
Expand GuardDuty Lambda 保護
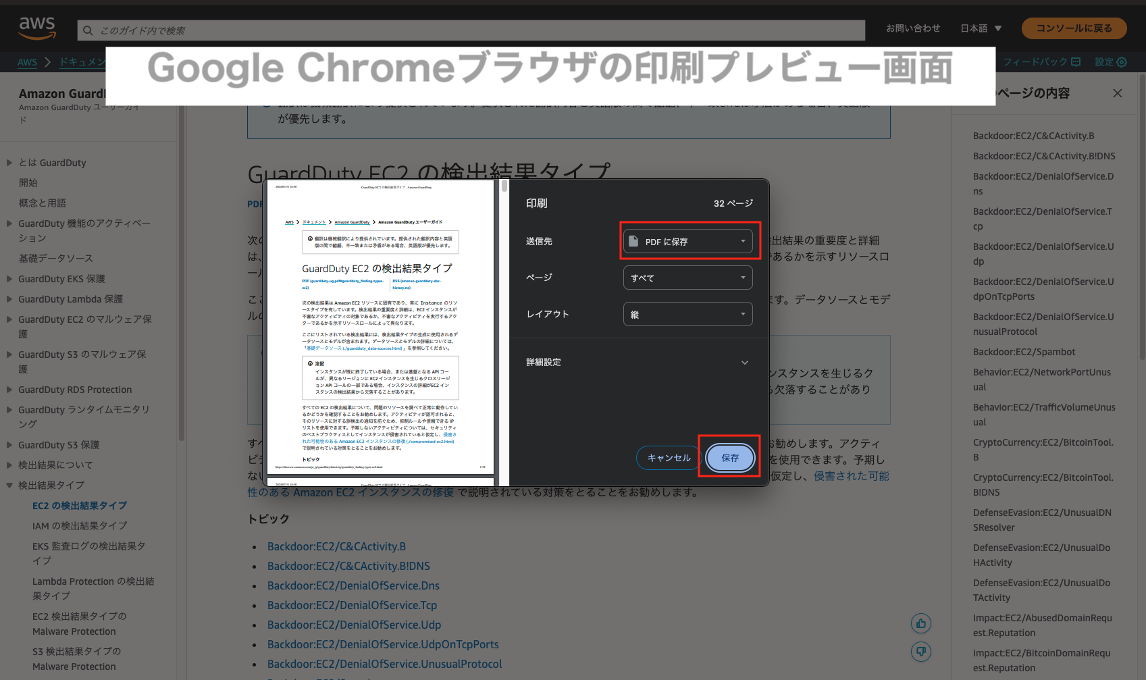(x=9, y=299)
